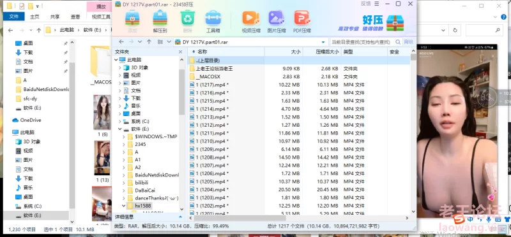Screen dimensions: 511x237
Task: Click the 反馈 feedback link
Action: 365,4
